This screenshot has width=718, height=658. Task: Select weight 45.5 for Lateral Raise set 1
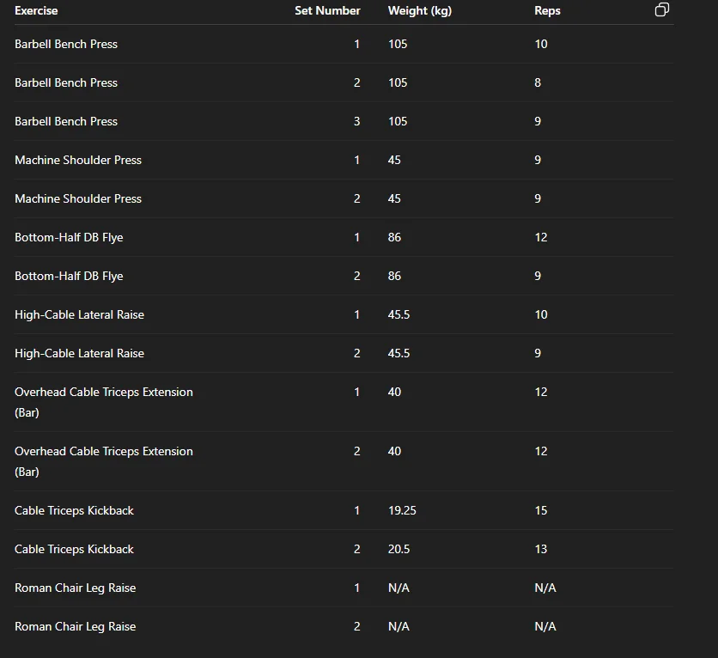[x=399, y=314]
